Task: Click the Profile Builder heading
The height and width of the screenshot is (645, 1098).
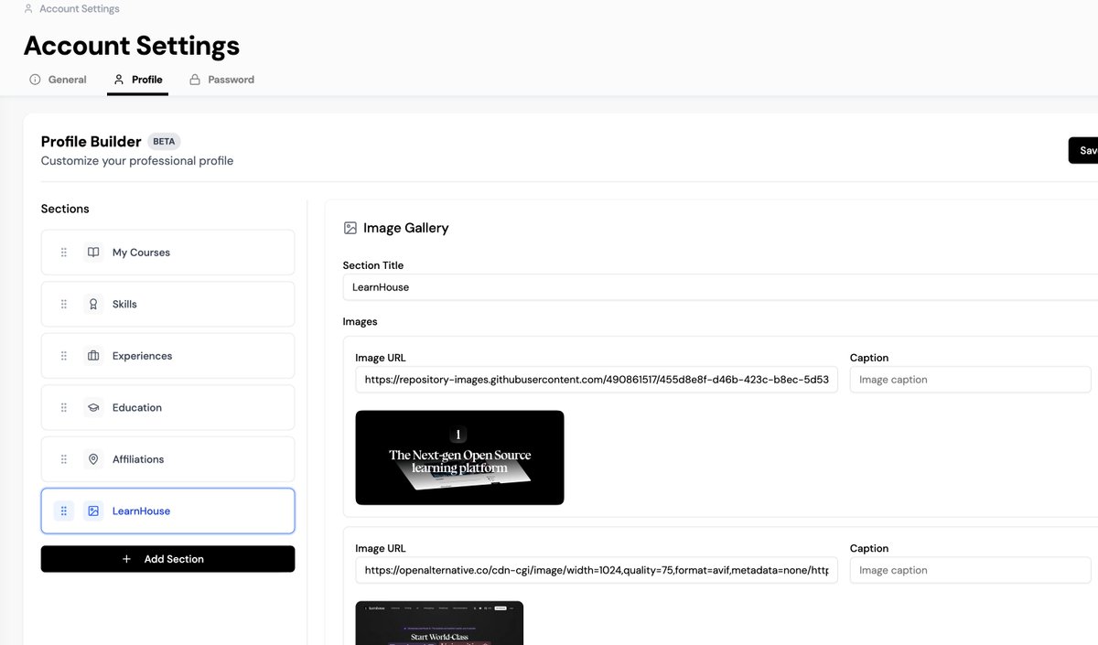Action: point(91,142)
